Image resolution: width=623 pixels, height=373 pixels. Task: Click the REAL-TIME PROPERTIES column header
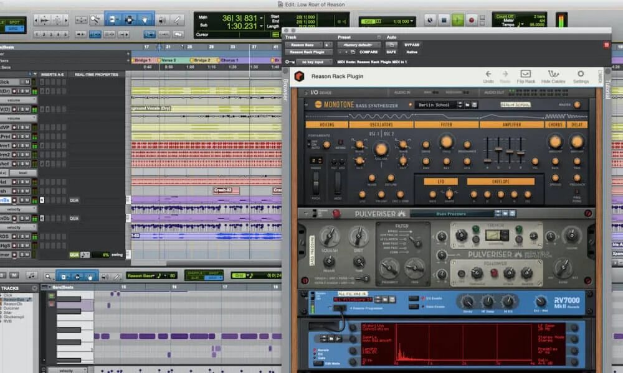coord(96,75)
